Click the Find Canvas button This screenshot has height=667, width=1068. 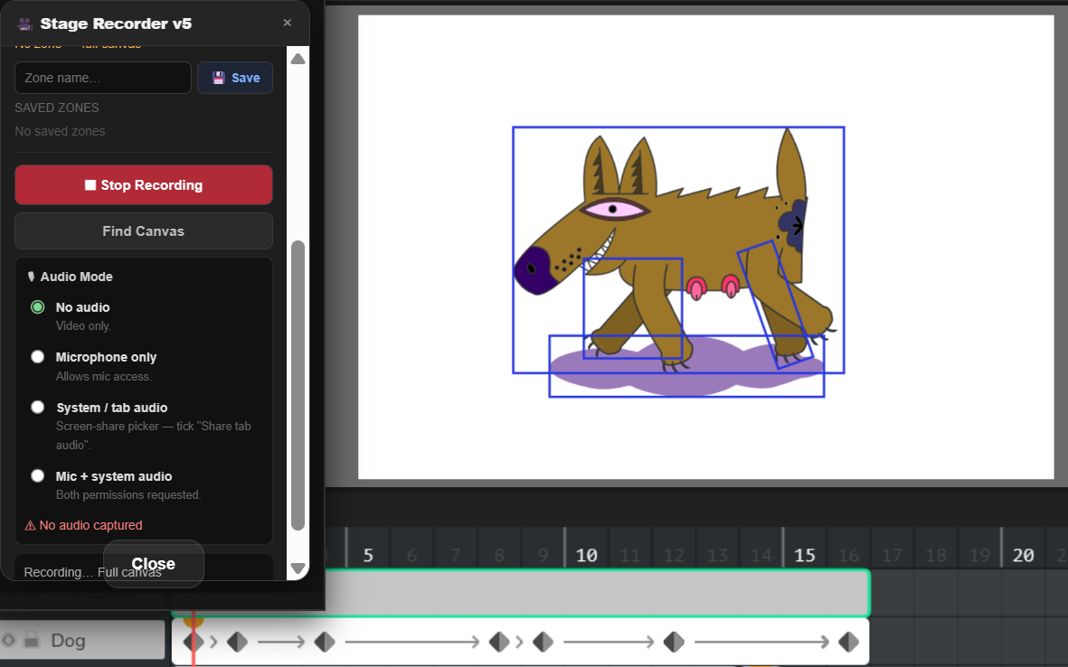[x=143, y=231]
